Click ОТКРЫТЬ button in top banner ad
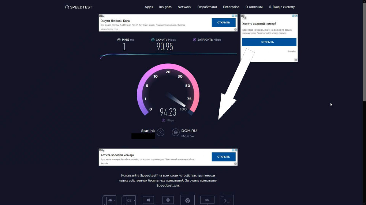This screenshot has width=366, height=205. [x=224, y=23]
